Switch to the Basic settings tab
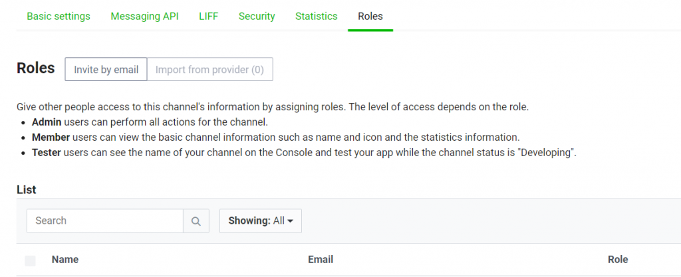 (x=59, y=16)
